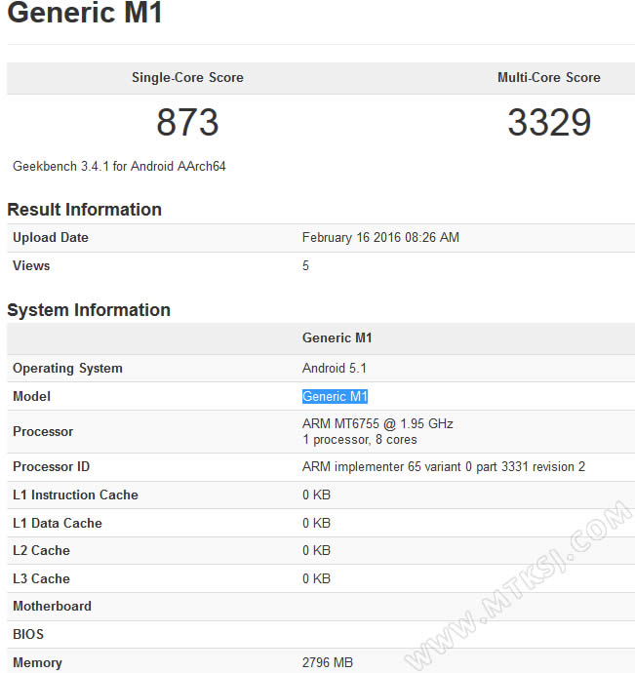The image size is (635, 673).
Task: Select the Multi-Core Score header
Action: (549, 78)
